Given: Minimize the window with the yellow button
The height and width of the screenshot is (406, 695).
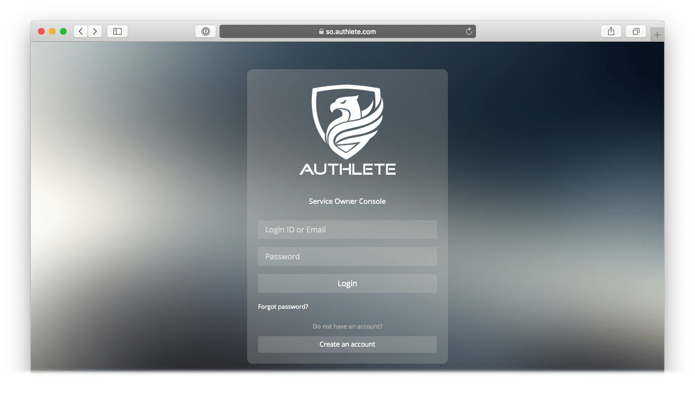Looking at the screenshot, I should 52,31.
